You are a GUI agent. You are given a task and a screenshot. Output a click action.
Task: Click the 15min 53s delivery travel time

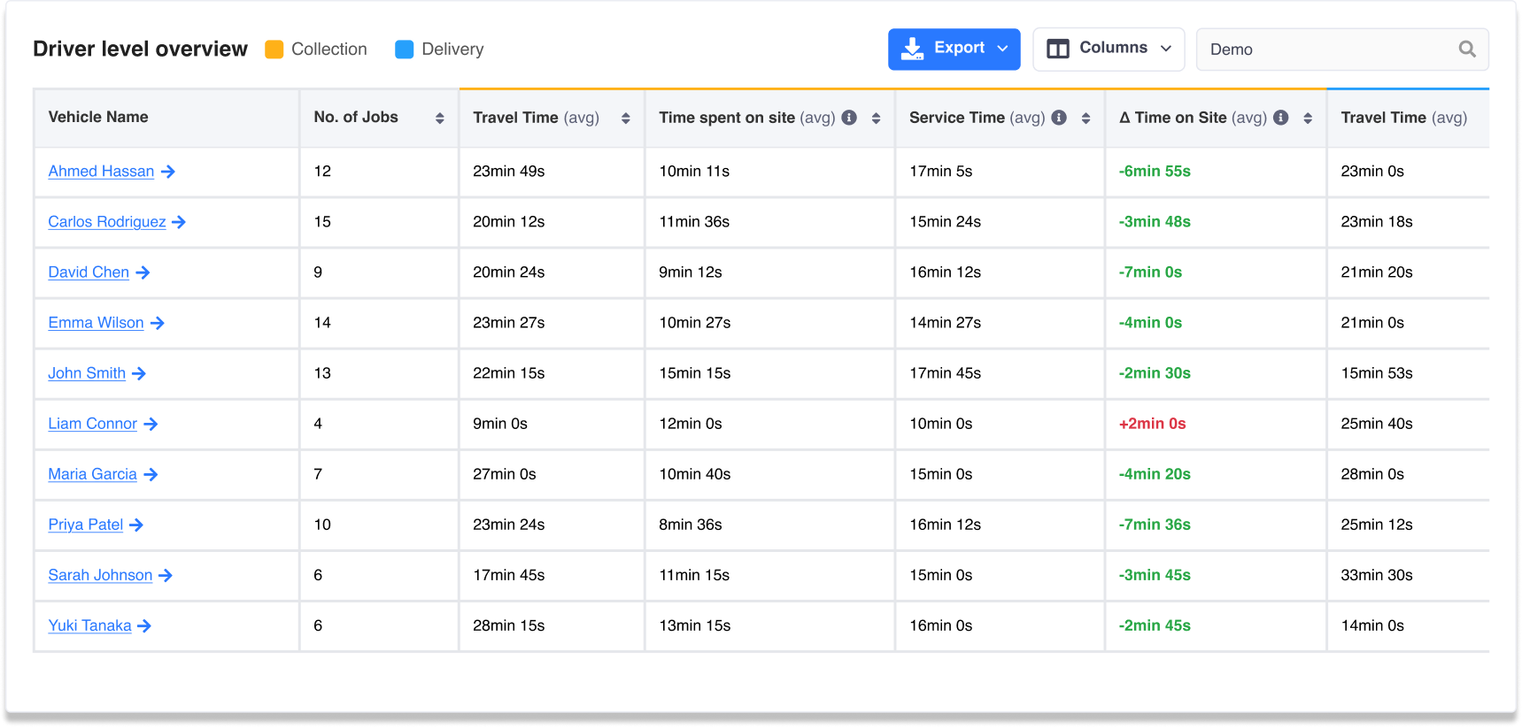[1377, 373]
